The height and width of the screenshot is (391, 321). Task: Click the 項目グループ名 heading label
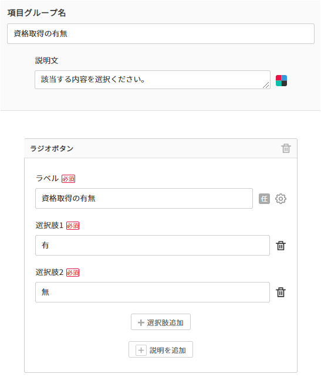tap(36, 13)
